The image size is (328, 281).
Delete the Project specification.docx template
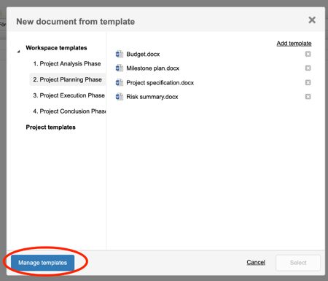point(308,82)
